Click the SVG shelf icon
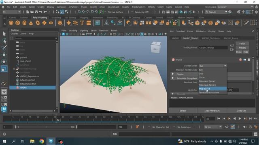259x145 pixels. 89,23
